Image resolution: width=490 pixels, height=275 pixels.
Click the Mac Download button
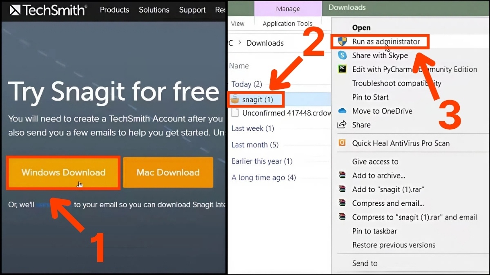pyautogui.click(x=168, y=172)
